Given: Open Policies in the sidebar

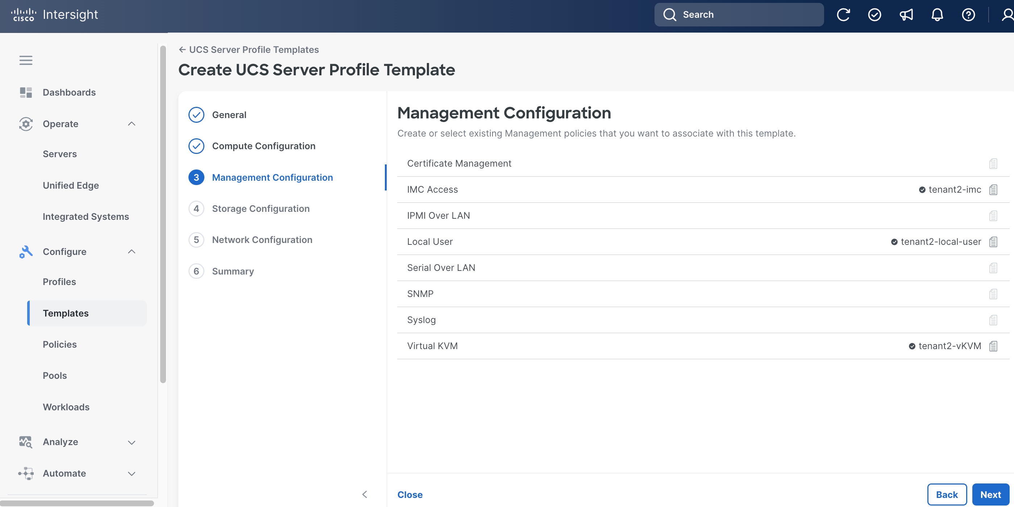Looking at the screenshot, I should pos(60,344).
